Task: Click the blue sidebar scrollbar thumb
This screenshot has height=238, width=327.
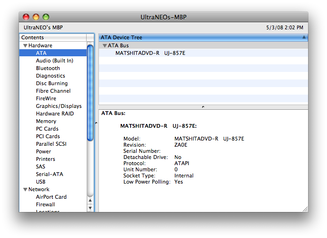Action: tap(90, 93)
